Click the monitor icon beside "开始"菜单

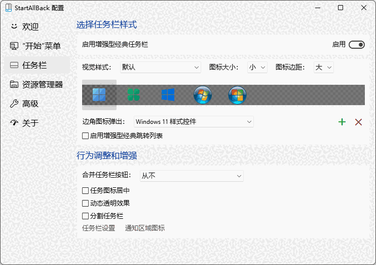[x=14, y=46]
